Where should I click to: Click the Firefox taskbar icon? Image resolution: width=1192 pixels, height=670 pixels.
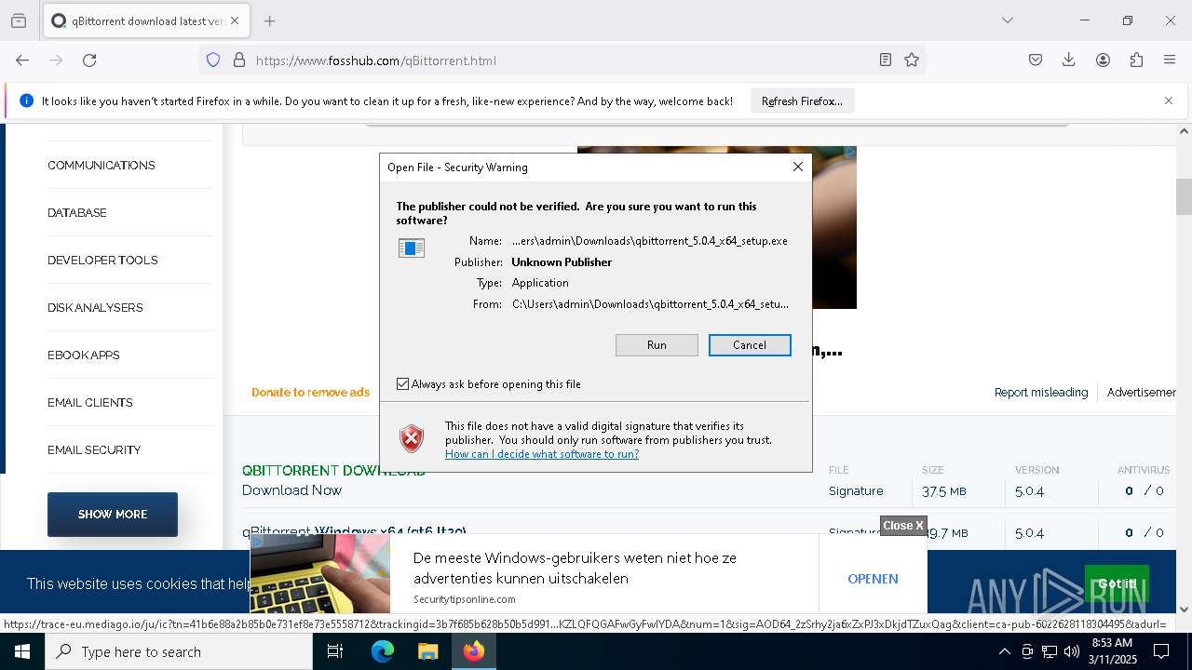[474, 651]
